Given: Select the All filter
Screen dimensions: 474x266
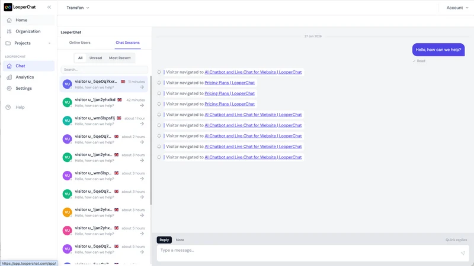Looking at the screenshot, I should 80,58.
